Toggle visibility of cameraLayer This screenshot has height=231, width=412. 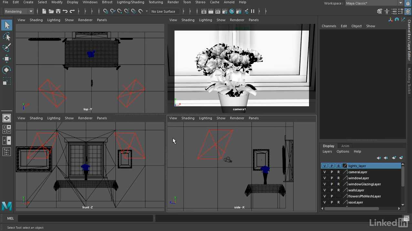pyautogui.click(x=324, y=172)
